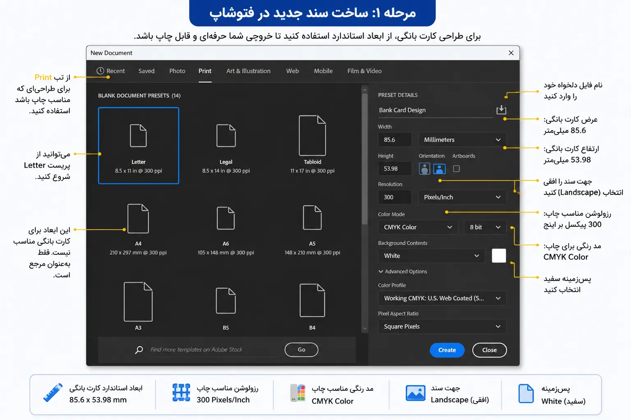
Task: Open the Square Pixels aspect ratio dropdown
Action: point(442,326)
